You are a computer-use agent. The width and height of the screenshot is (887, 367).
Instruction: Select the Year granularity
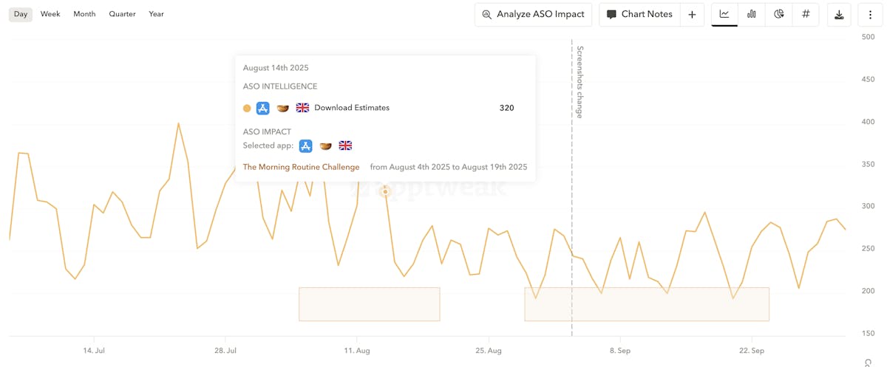(x=156, y=14)
